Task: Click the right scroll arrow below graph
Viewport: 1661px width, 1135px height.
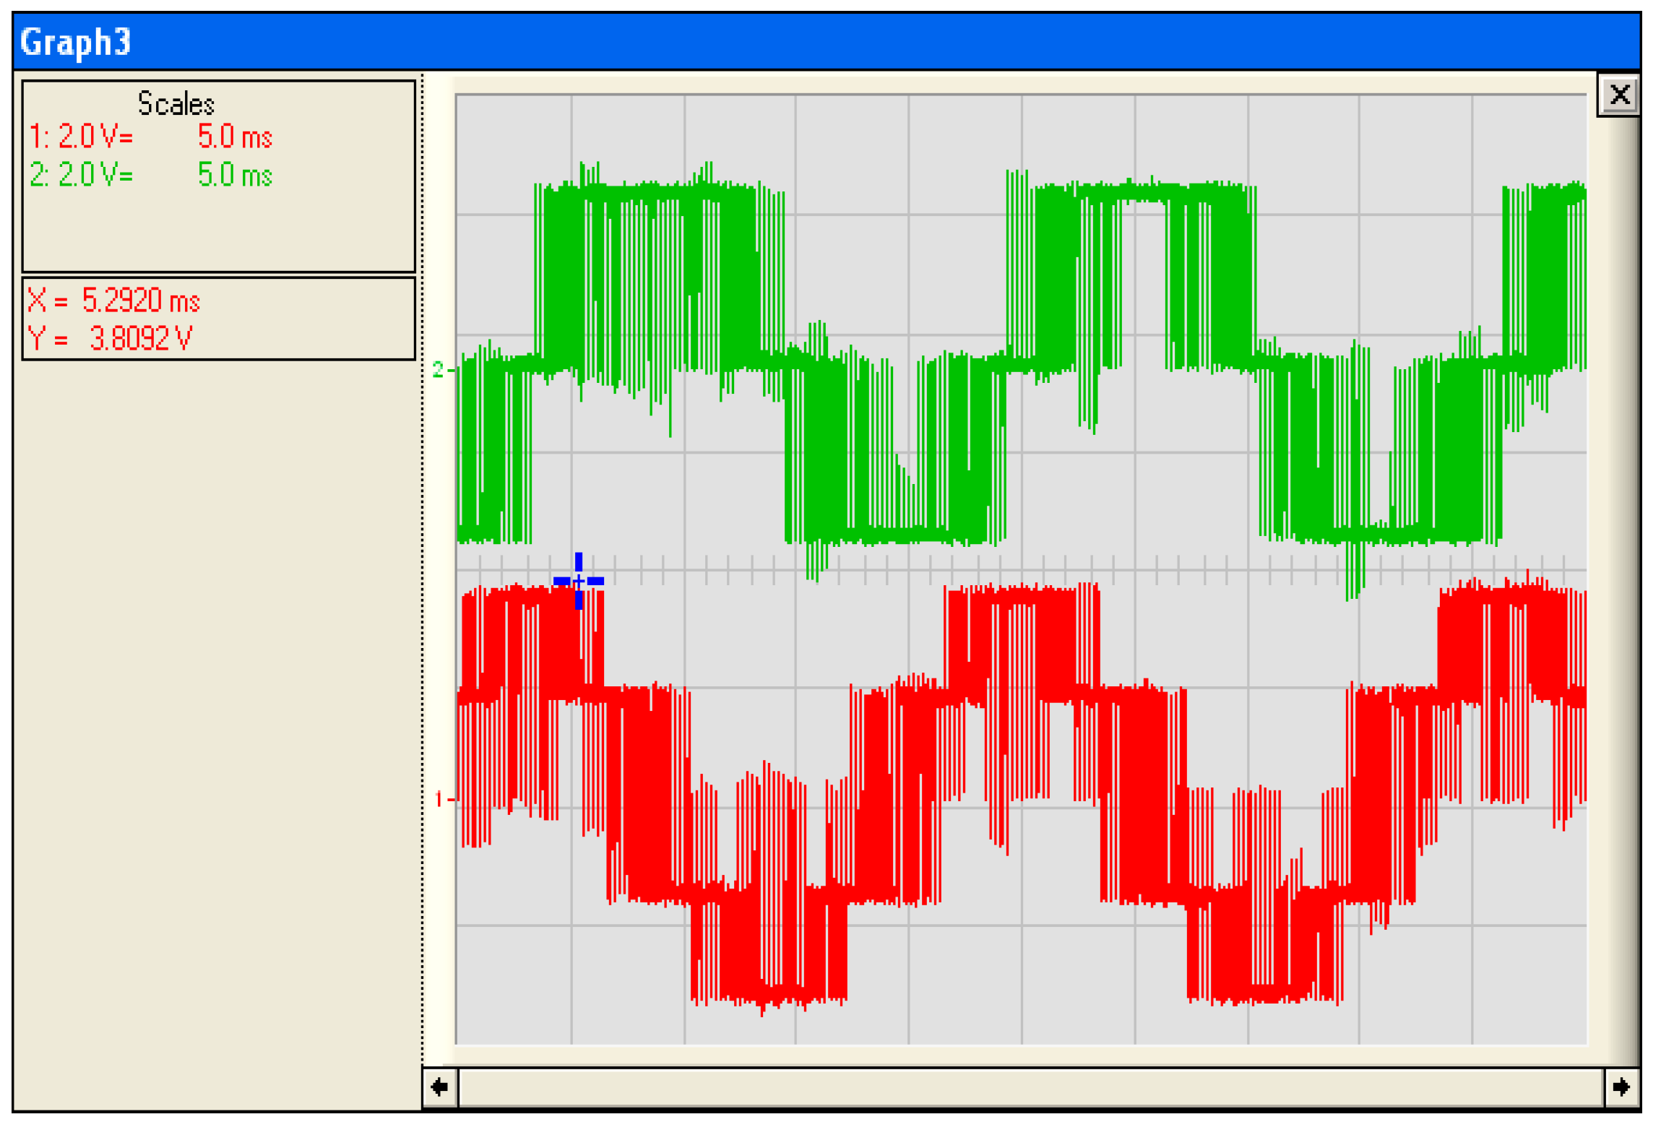Action: [1621, 1086]
